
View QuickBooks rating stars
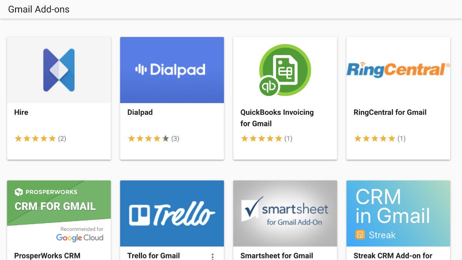262,139
